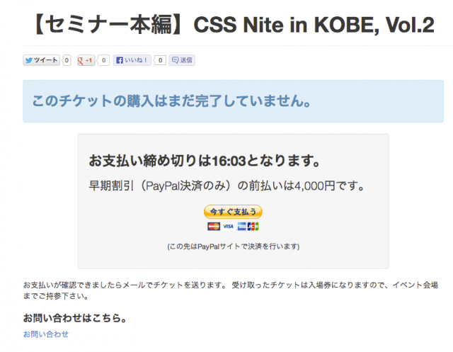Click the お問い合わせはこちら heading
Viewport: 453px width, 352px height.
pyautogui.click(x=75, y=317)
